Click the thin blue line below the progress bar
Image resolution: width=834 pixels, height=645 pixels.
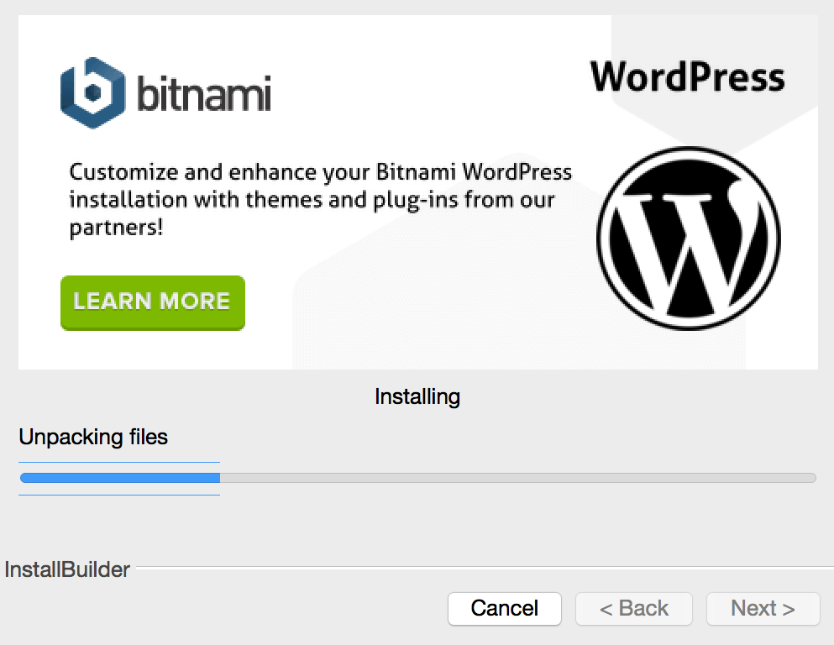(119, 495)
